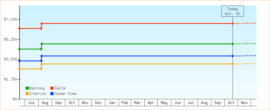Click the orange Interior legend swatch
Image resolution: width=270 pixels, height=110 pixels.
click(27, 94)
